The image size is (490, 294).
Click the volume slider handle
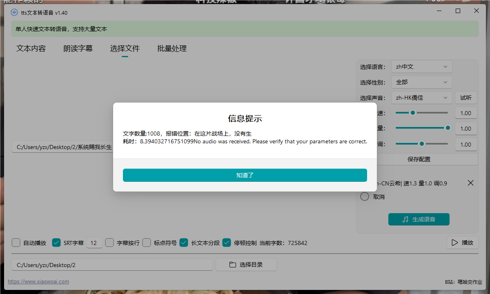coord(448,128)
